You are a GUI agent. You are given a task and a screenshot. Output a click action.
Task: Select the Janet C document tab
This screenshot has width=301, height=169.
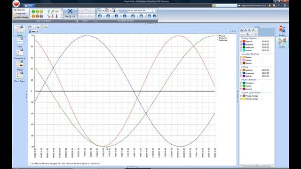pyautogui.click(x=33, y=31)
